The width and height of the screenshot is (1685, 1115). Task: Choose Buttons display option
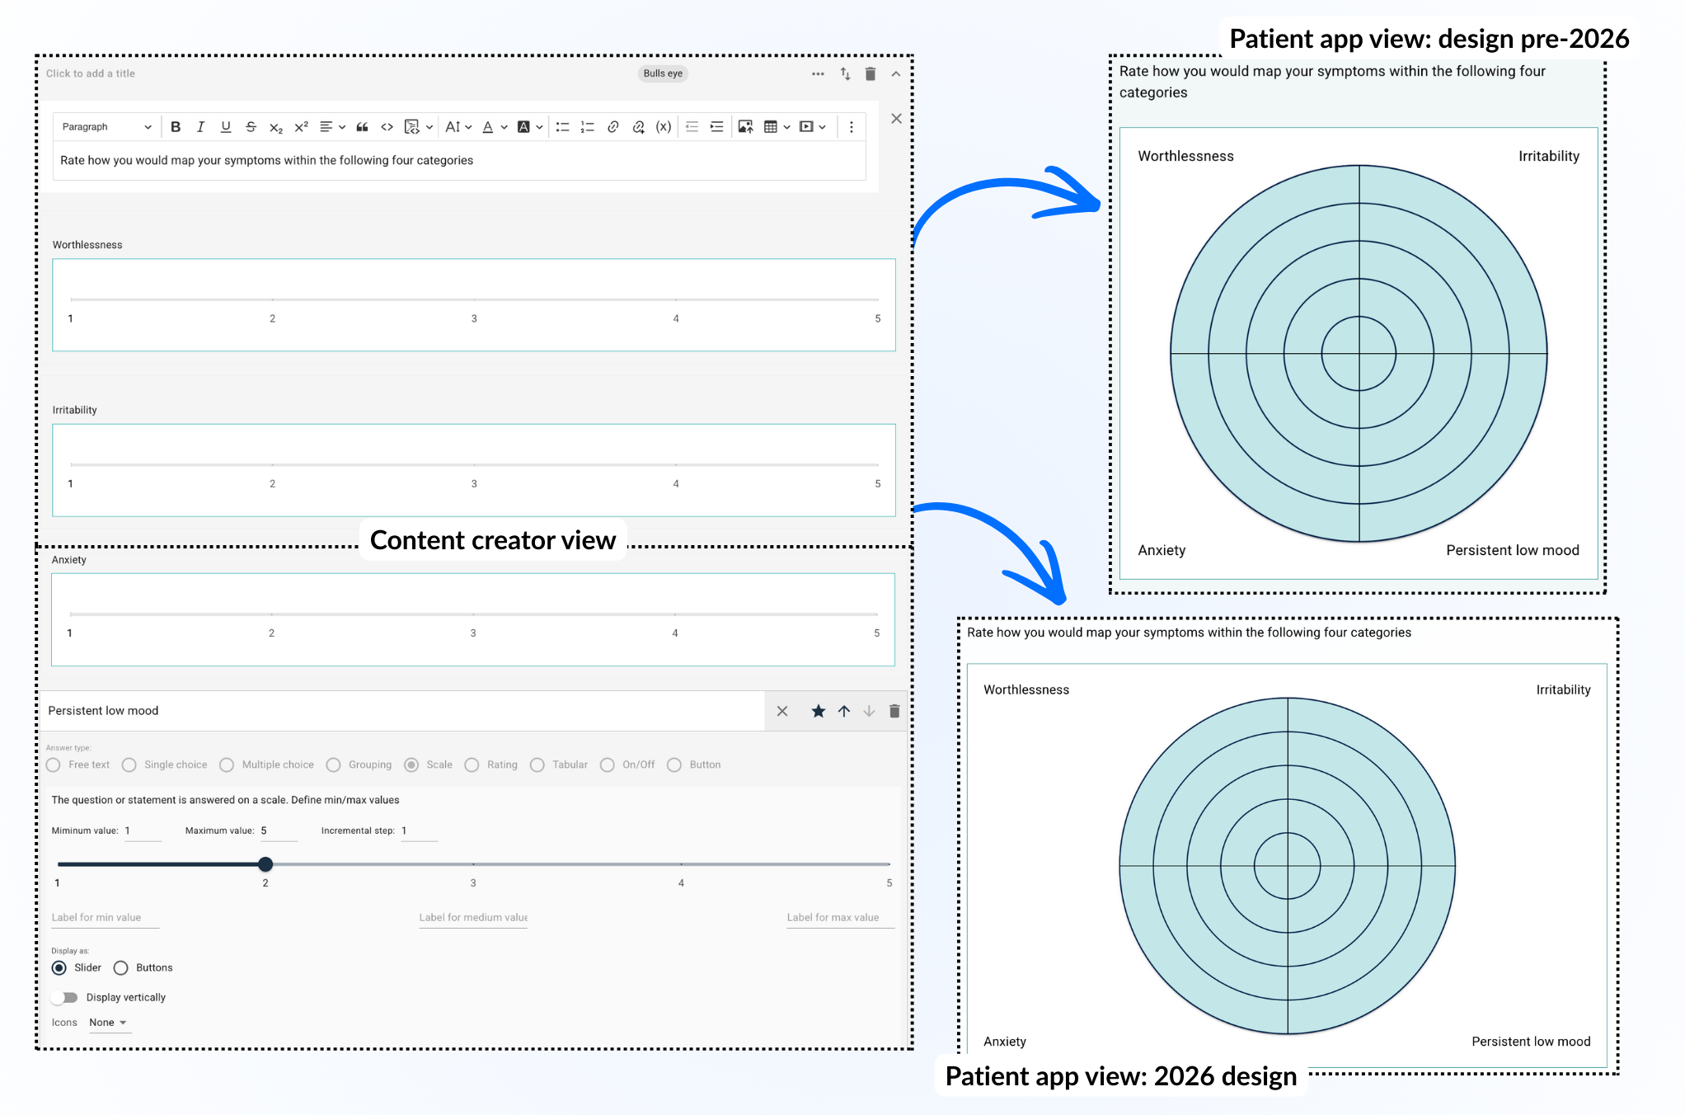[x=121, y=968]
